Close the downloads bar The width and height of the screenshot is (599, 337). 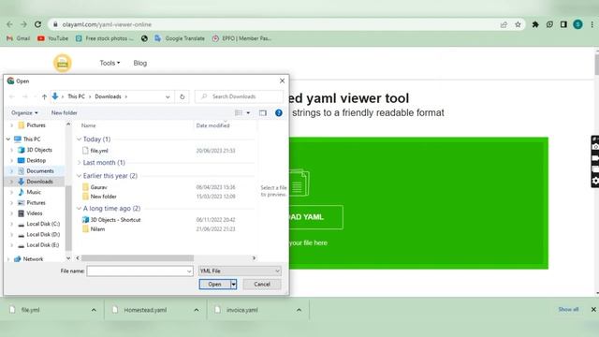[593, 310]
